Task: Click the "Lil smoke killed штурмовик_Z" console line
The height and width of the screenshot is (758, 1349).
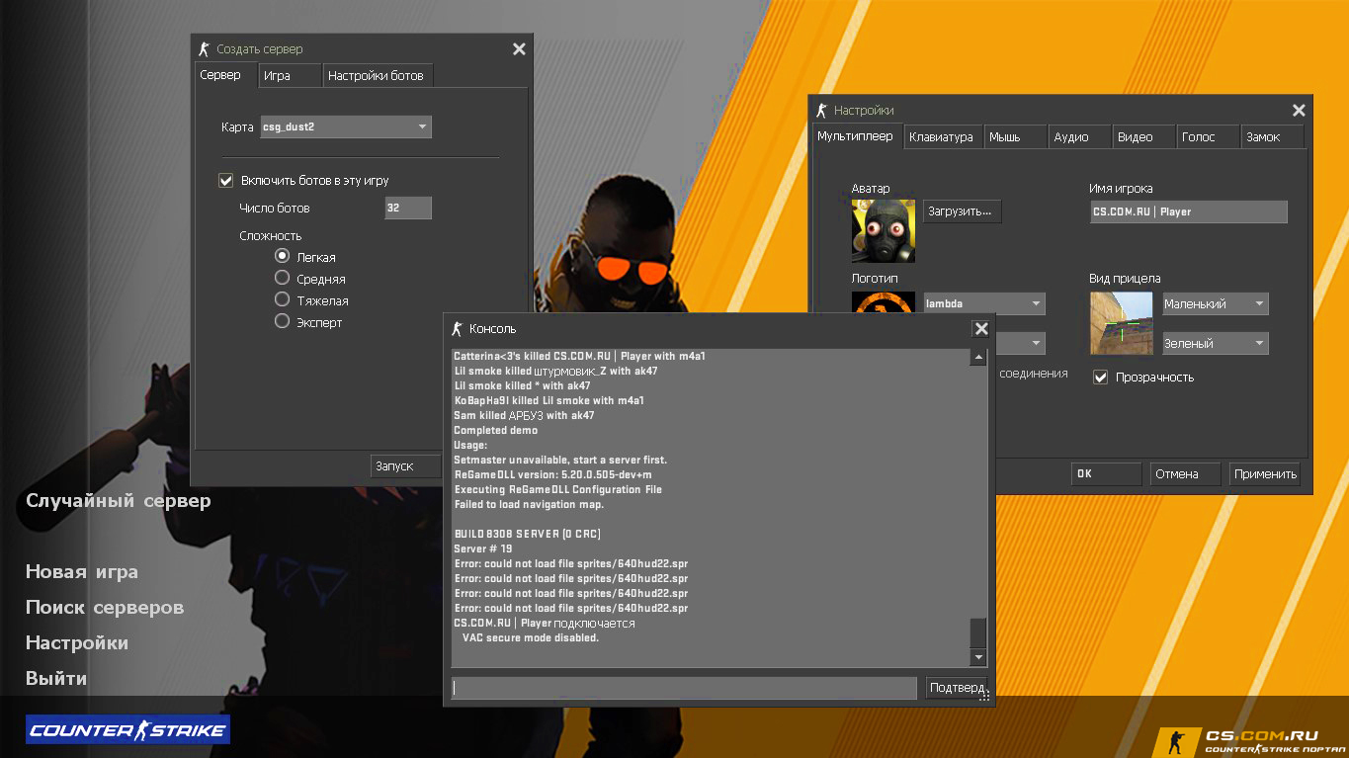Action: tap(555, 371)
